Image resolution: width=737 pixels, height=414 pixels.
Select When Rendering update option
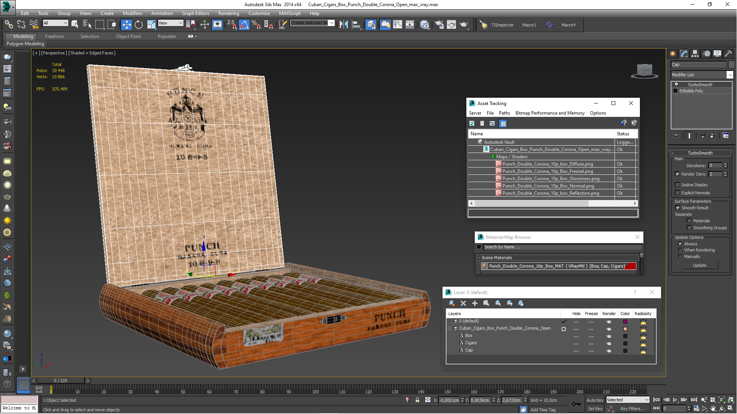[680, 250]
